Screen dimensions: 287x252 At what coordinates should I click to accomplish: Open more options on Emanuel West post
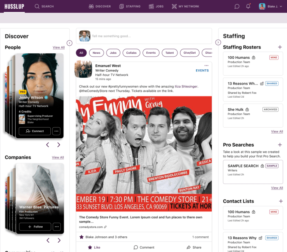click(x=206, y=66)
